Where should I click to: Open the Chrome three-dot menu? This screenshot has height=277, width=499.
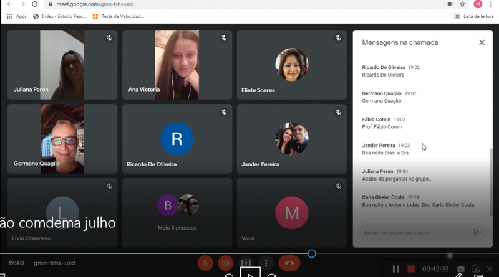tap(492, 4)
